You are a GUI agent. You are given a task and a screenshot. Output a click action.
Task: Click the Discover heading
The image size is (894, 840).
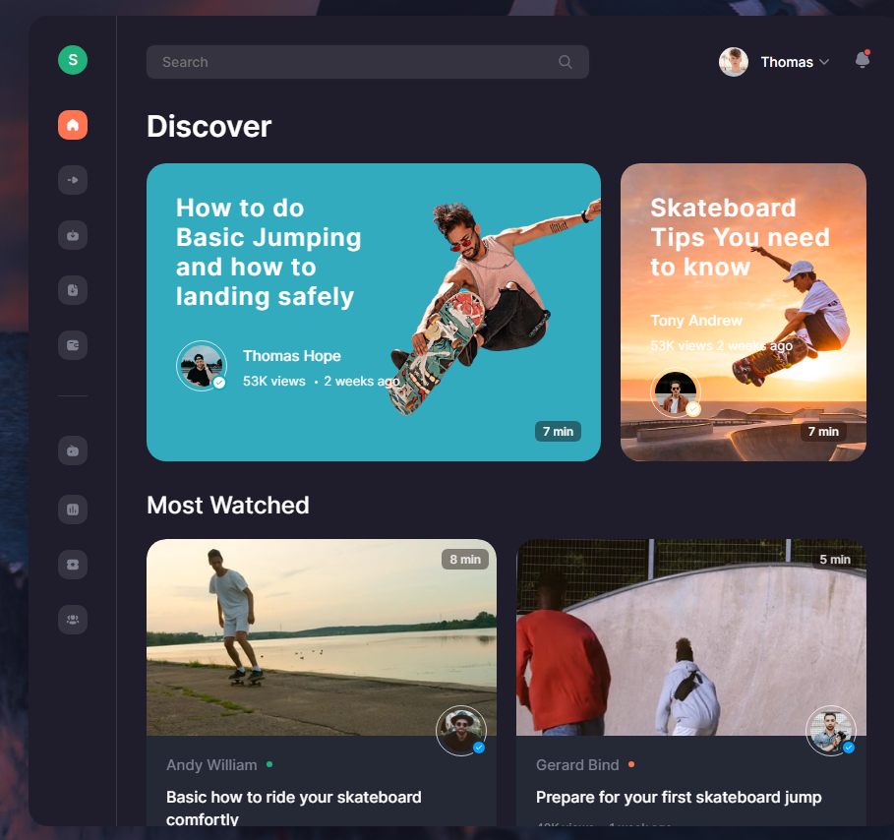[x=209, y=126]
